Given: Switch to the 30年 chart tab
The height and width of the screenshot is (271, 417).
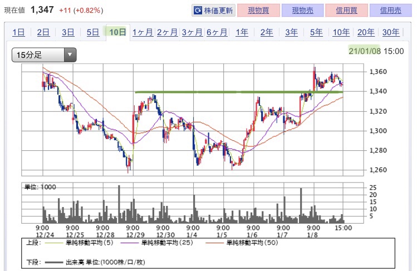Looking at the screenshot, I should 391,32.
